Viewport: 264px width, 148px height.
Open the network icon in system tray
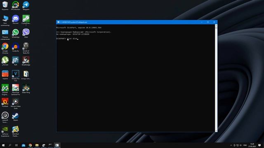238,145
